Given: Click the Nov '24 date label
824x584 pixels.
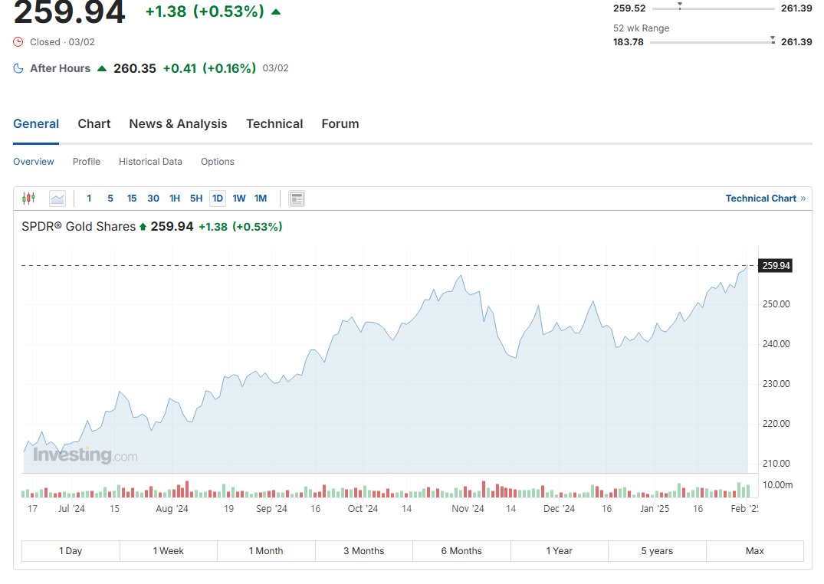Looking at the screenshot, I should pos(468,508).
